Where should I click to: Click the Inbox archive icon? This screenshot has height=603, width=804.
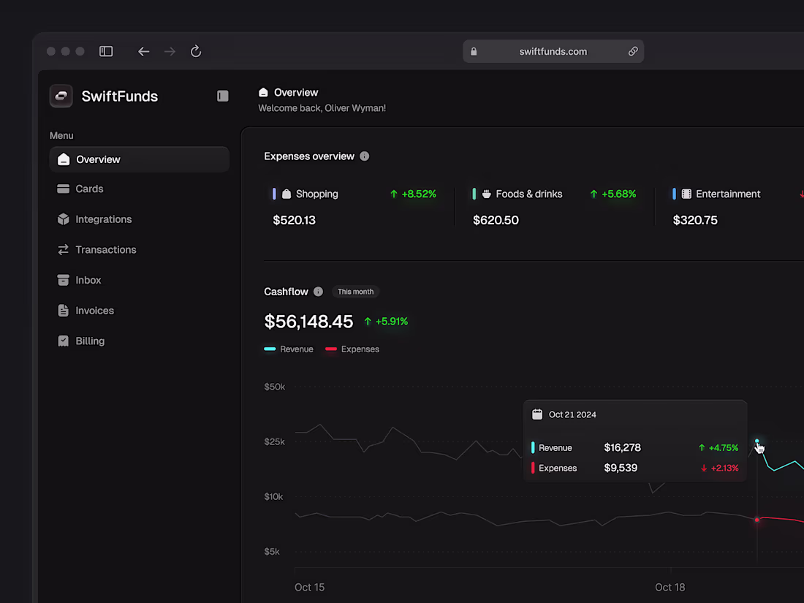[63, 280]
